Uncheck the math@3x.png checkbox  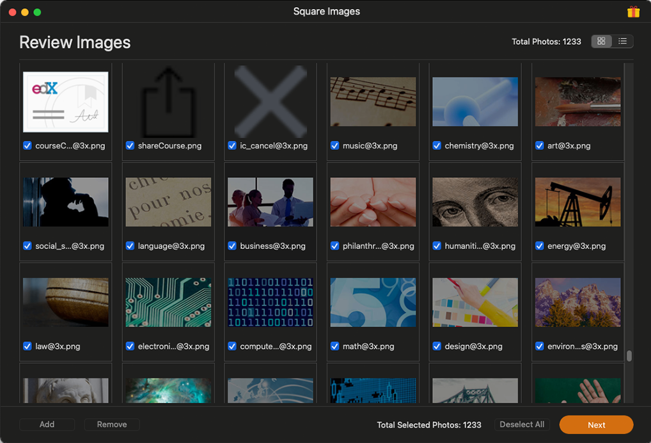point(334,346)
